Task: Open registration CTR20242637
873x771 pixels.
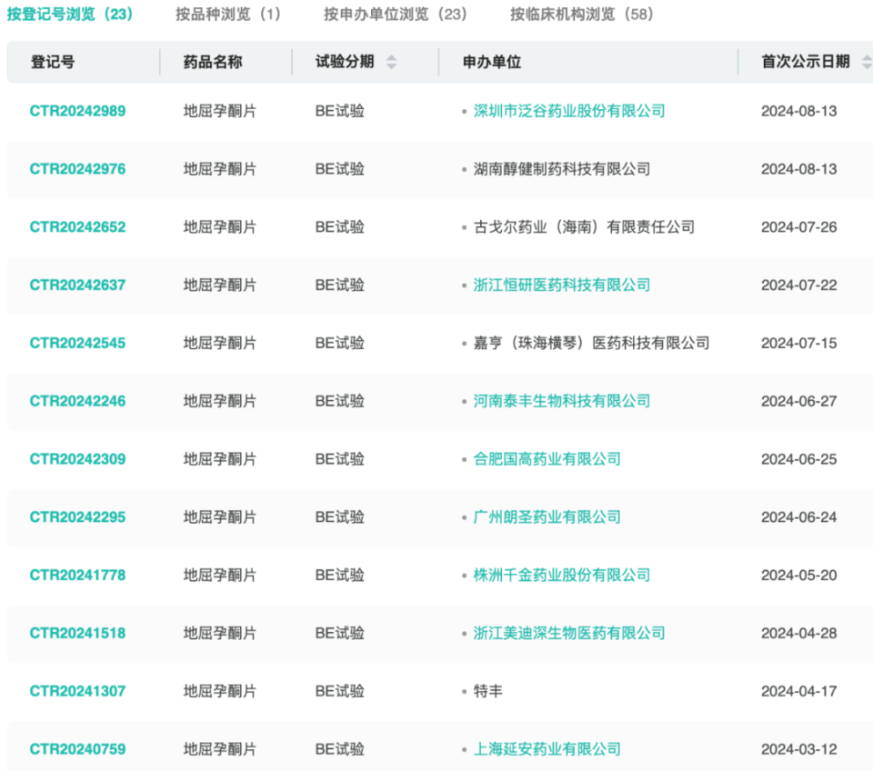Action: 77,285
